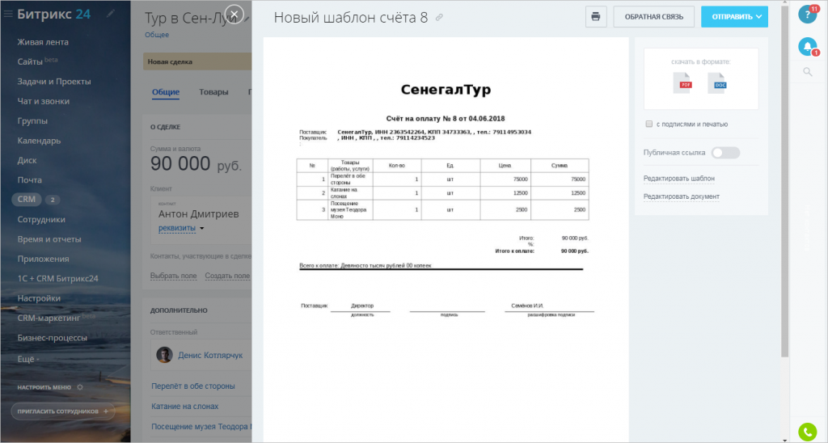This screenshot has width=828, height=443.
Task: Click Перелёт в обе стороны product link
Action: coord(193,386)
